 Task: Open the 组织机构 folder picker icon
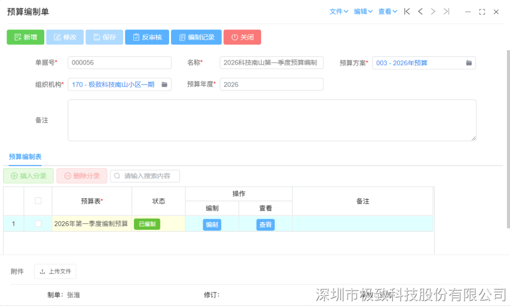(164, 84)
